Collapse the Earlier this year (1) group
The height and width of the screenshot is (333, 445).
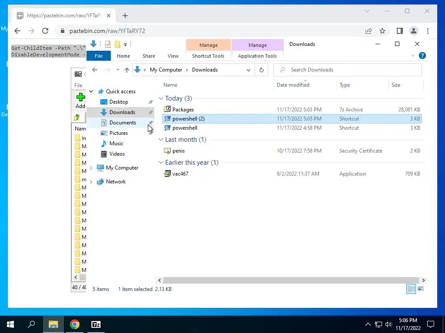click(161, 163)
